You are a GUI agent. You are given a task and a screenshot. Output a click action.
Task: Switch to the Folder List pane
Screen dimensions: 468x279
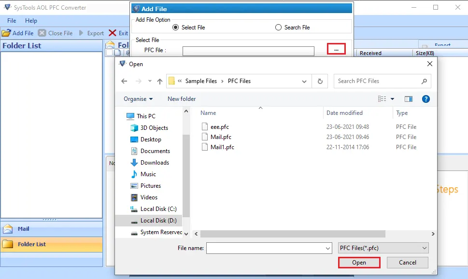pyautogui.click(x=51, y=244)
